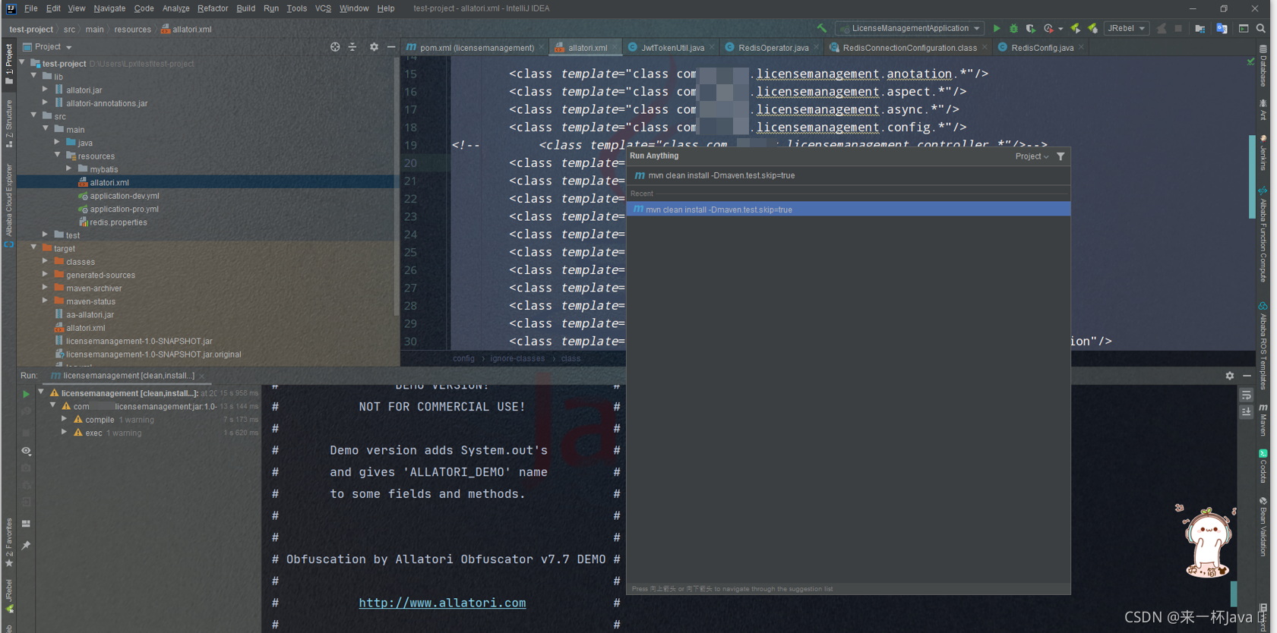
Task: Open Run panel settings gear
Action: point(1230,376)
